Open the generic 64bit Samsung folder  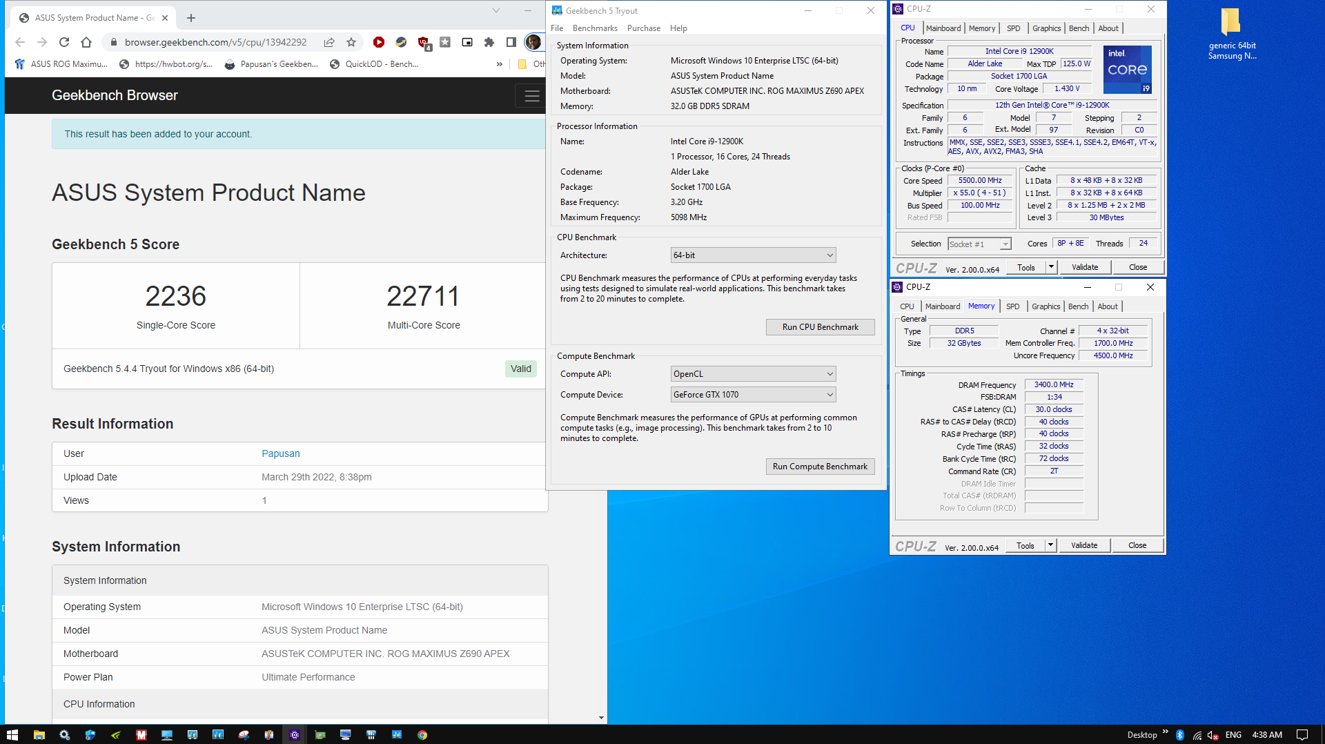pos(1231,34)
